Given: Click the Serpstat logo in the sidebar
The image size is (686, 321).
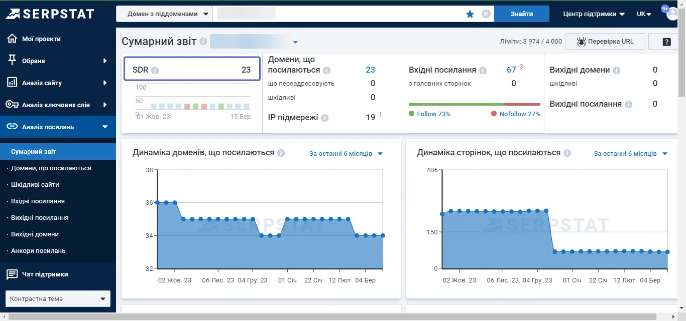Looking at the screenshot, I should point(50,14).
